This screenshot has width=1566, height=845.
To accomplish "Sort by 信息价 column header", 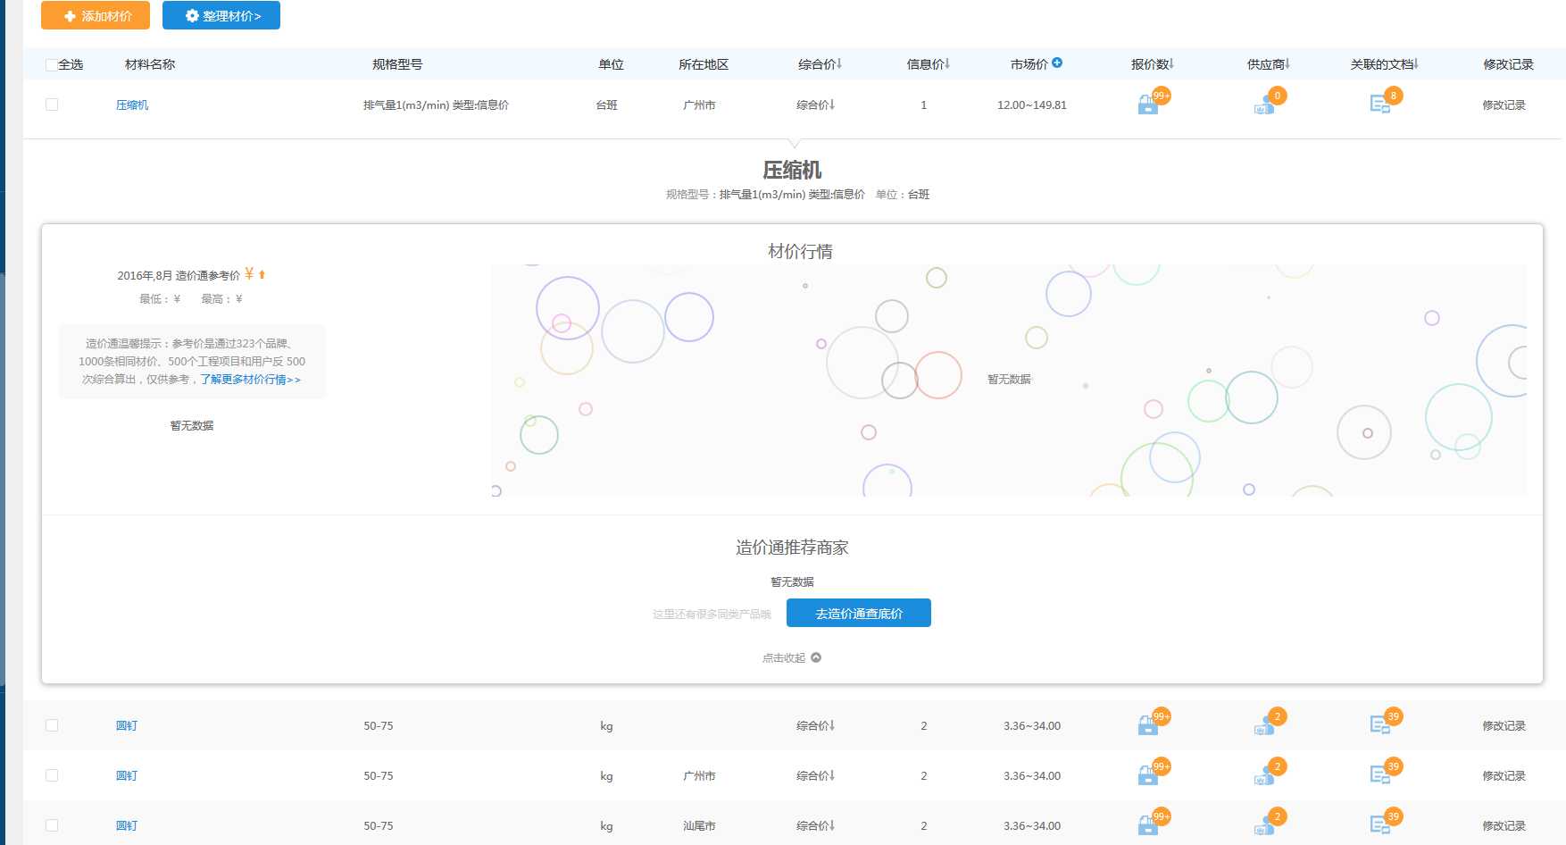I will point(929,64).
